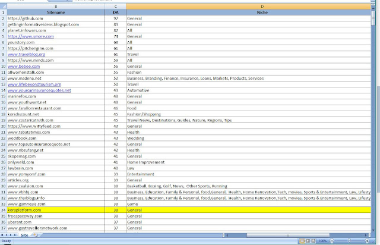Click the Select All corner button
380x245 pixels.
(x=4, y=7)
